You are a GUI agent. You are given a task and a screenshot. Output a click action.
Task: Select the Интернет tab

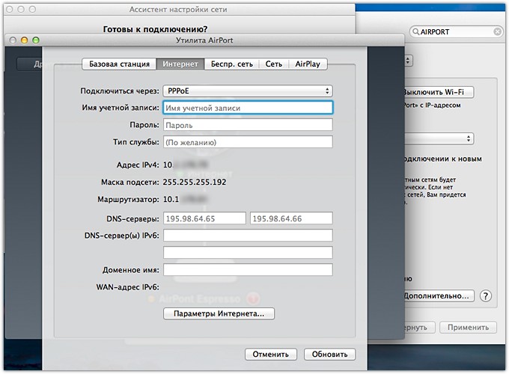180,64
